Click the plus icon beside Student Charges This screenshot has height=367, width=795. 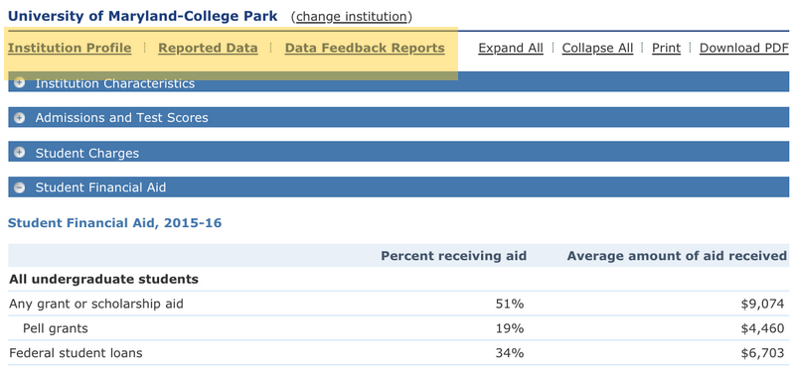tap(19, 153)
